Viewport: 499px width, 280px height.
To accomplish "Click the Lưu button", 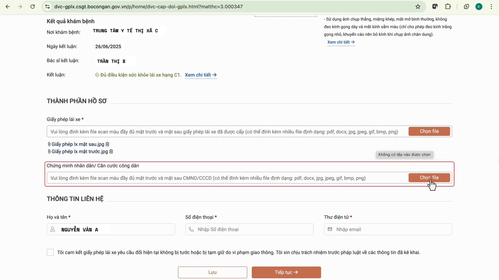I will point(212,272).
